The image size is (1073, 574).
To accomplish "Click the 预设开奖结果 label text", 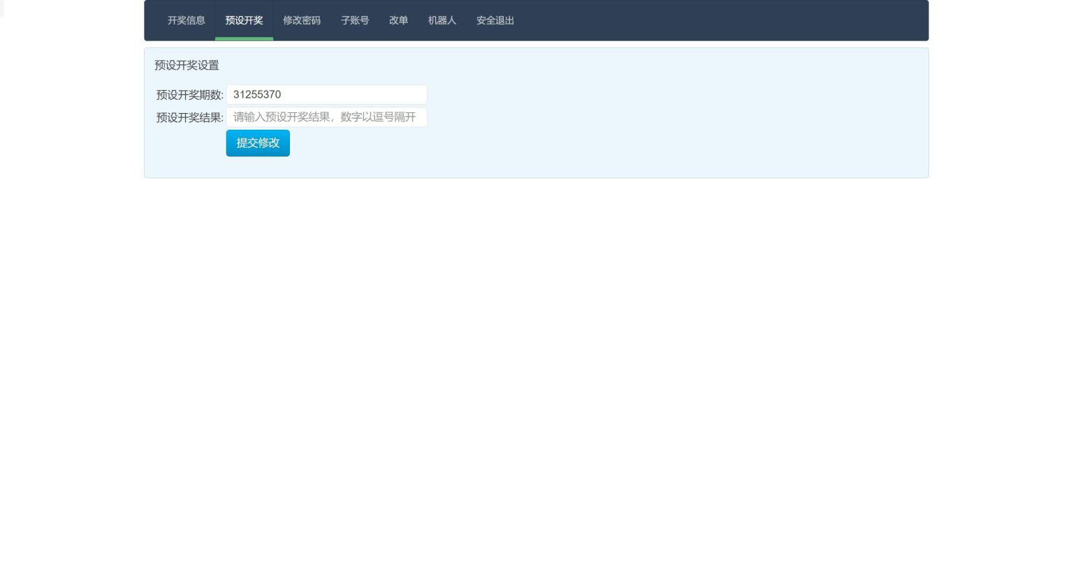I will click(189, 117).
